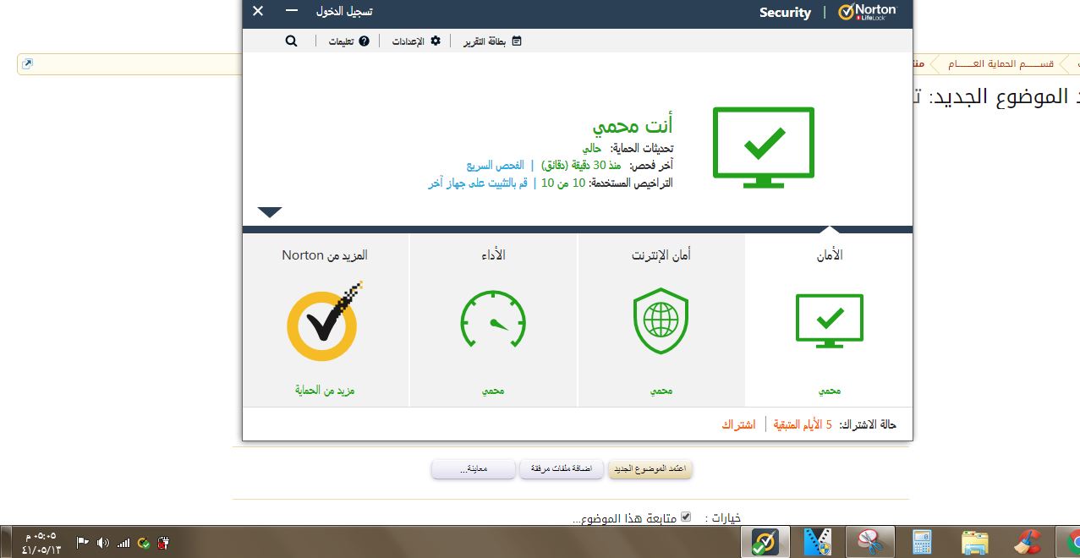Open Report Card (بطاقة التقرير) in Norton toolbar
This screenshot has height=558, width=1080.
pos(492,41)
